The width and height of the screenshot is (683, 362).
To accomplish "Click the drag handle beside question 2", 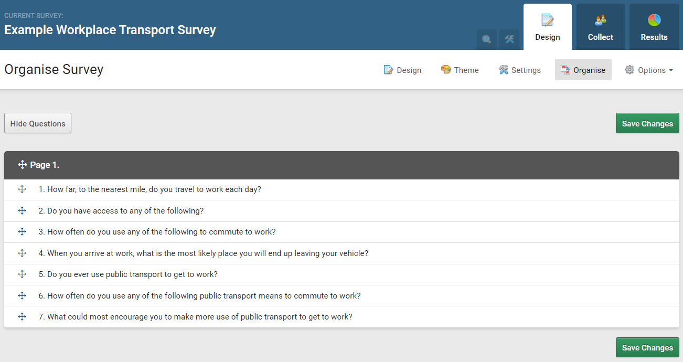I will (22, 210).
